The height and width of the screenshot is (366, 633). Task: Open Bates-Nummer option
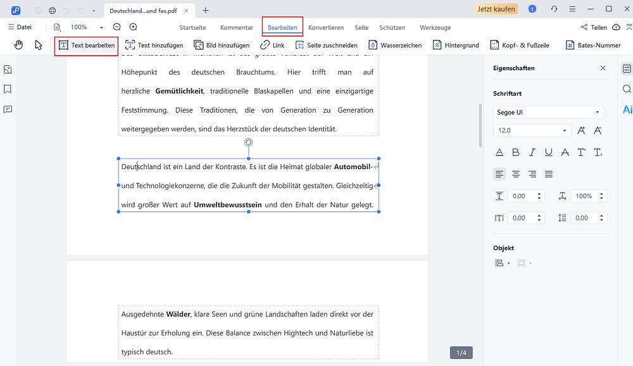coord(593,45)
